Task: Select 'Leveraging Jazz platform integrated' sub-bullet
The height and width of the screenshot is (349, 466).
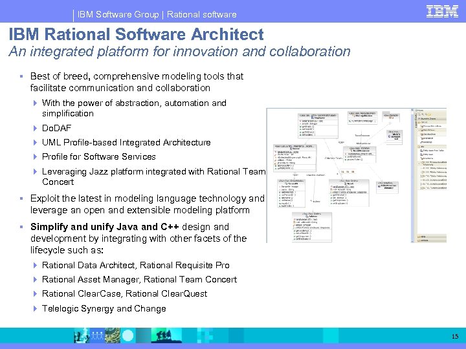Action: (x=153, y=176)
